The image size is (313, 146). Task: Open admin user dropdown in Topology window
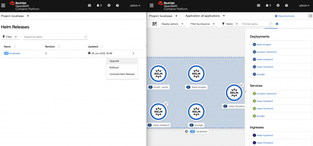point(304,6)
